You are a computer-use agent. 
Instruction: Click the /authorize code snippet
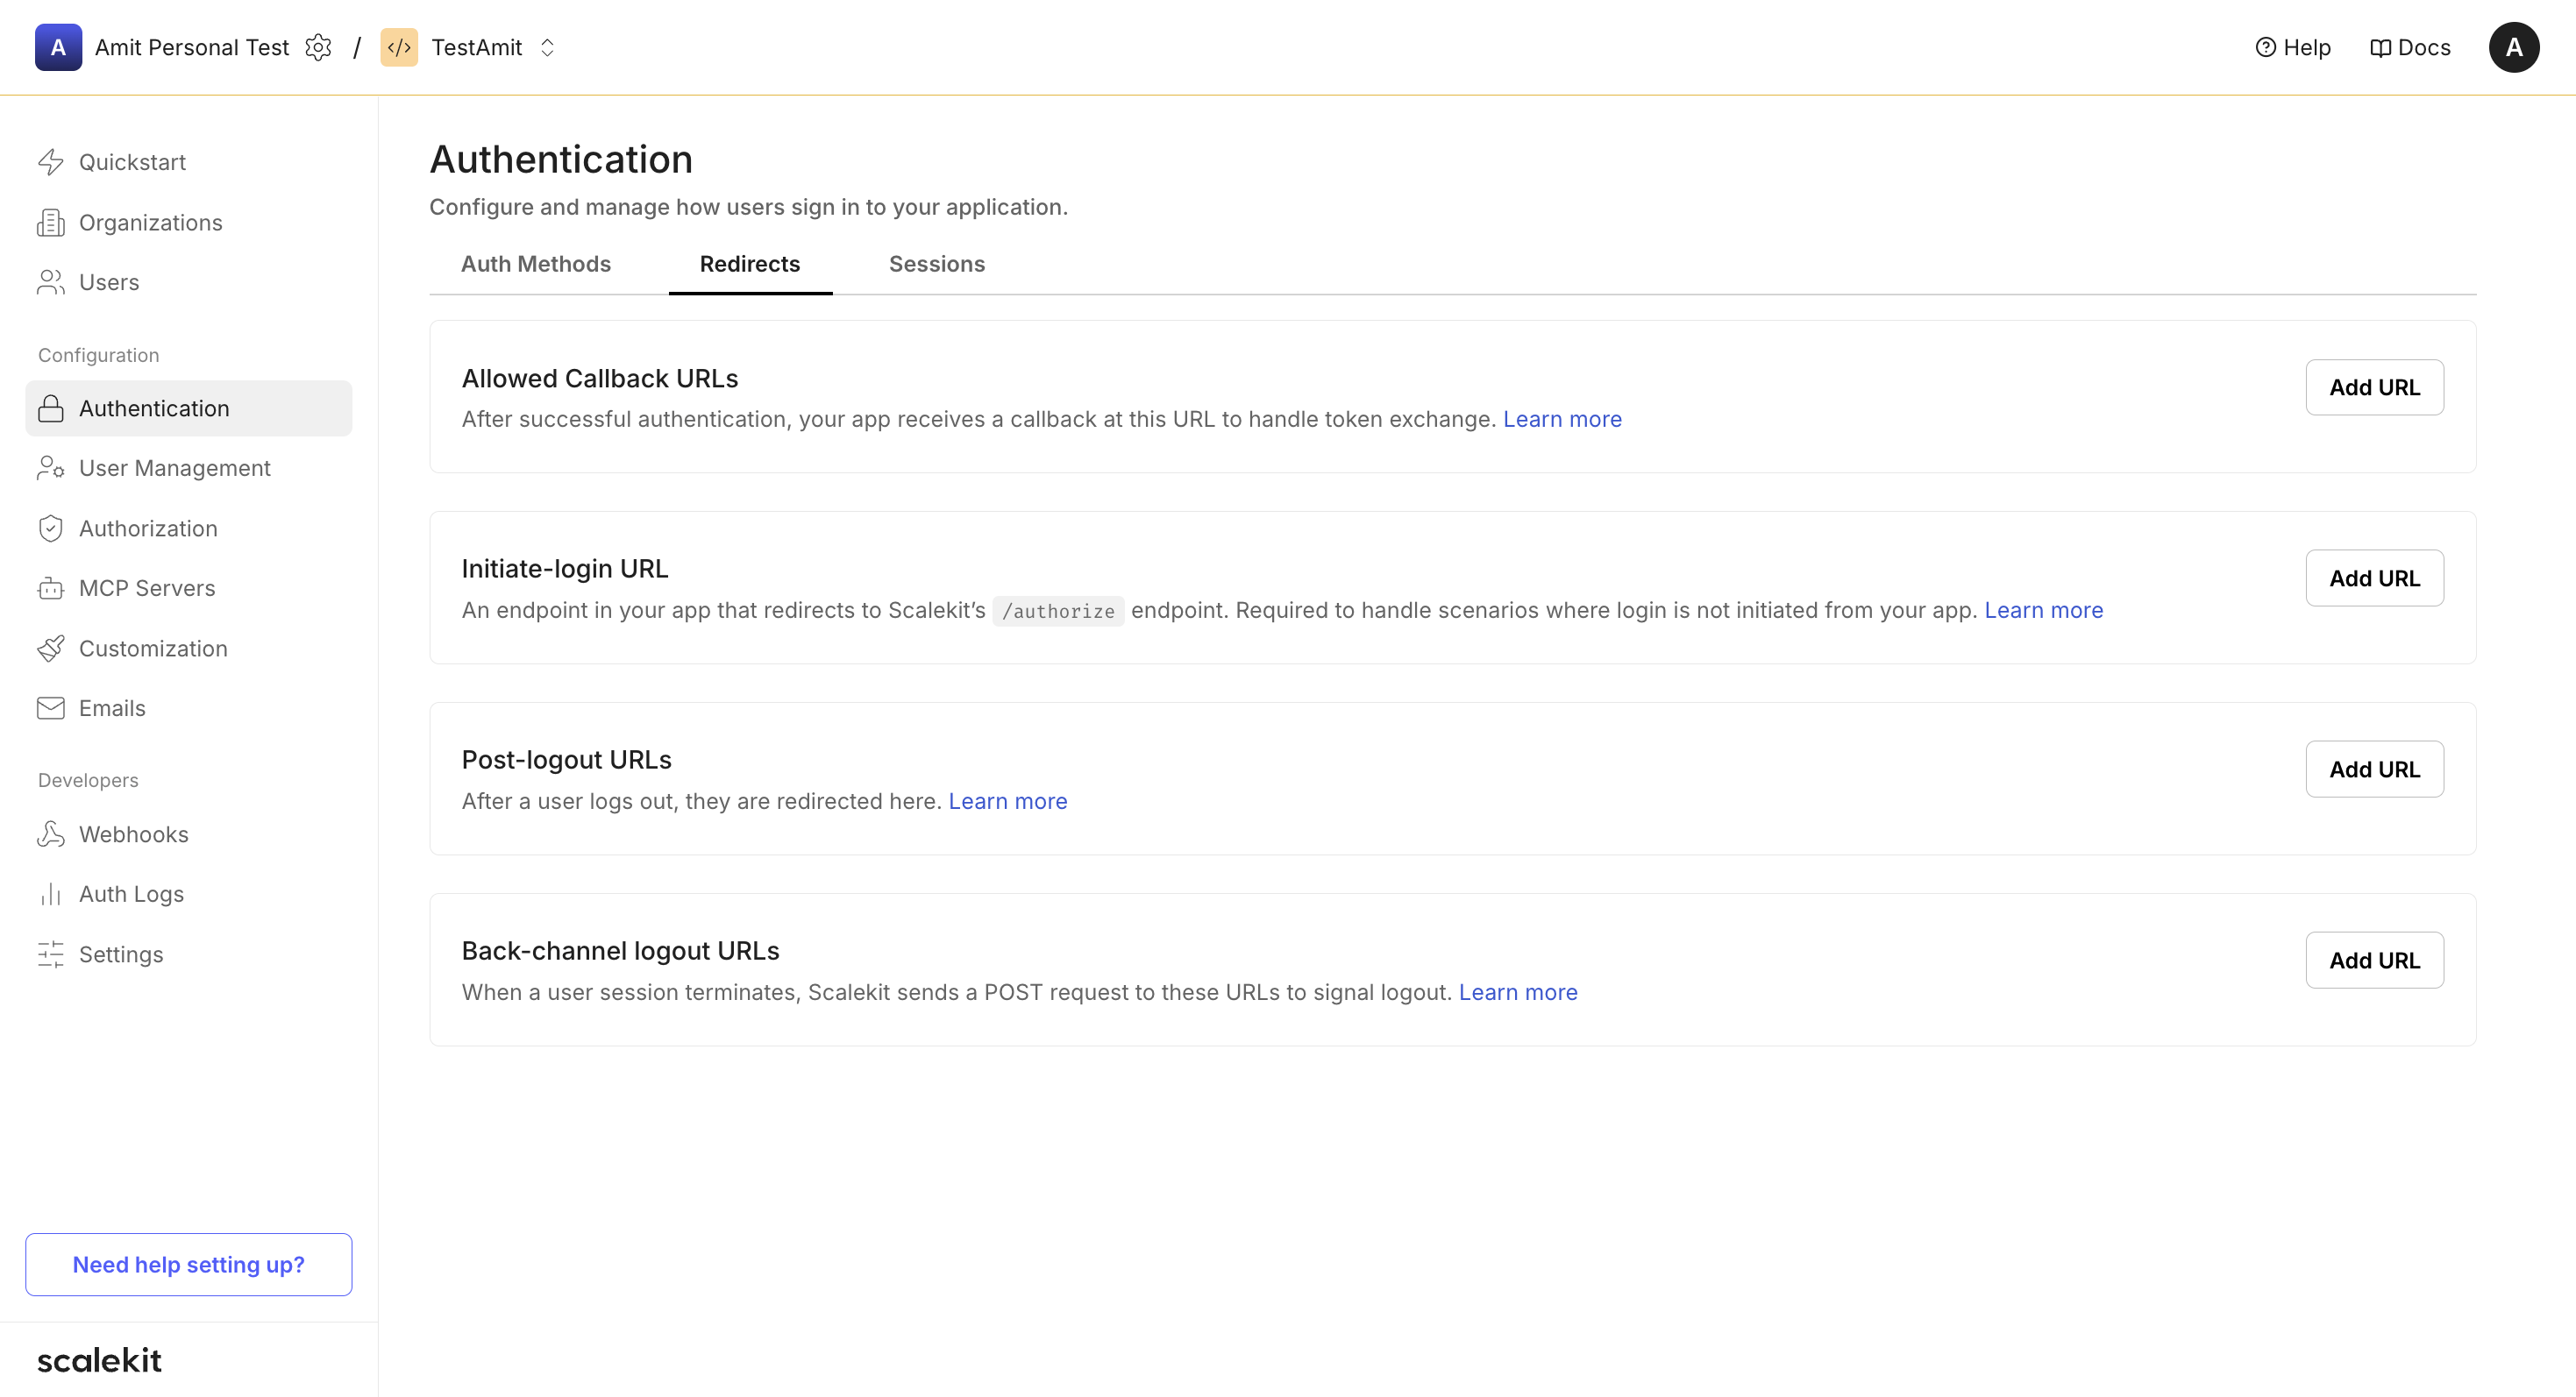pyautogui.click(x=1058, y=611)
